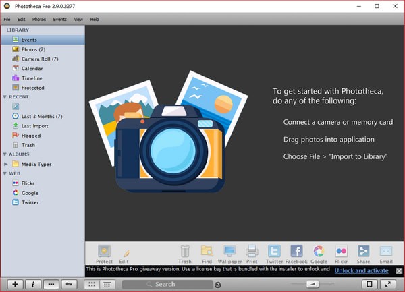Screen dimensions: 405x292
Task: Click the Email icon
Action: [x=385, y=252]
